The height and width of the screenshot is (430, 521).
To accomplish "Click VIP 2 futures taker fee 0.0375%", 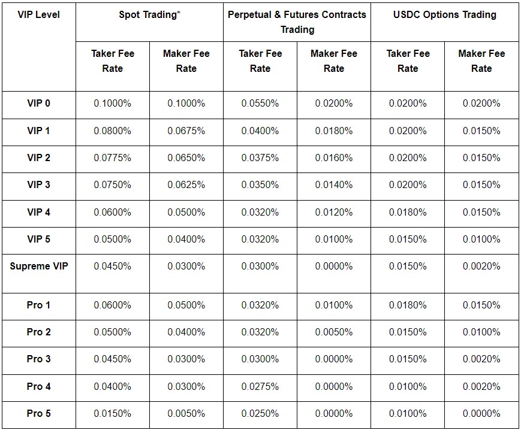I will tap(260, 158).
